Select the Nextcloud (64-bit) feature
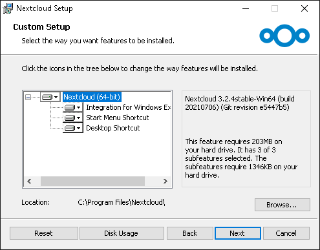This screenshot has height=250, width=320. coord(92,97)
